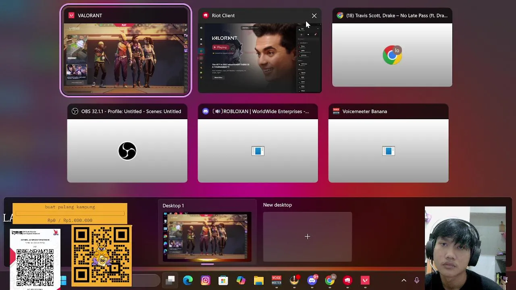Open the Discord ROBLOXAN window thumbnail
The image size is (516, 290).
(258, 143)
